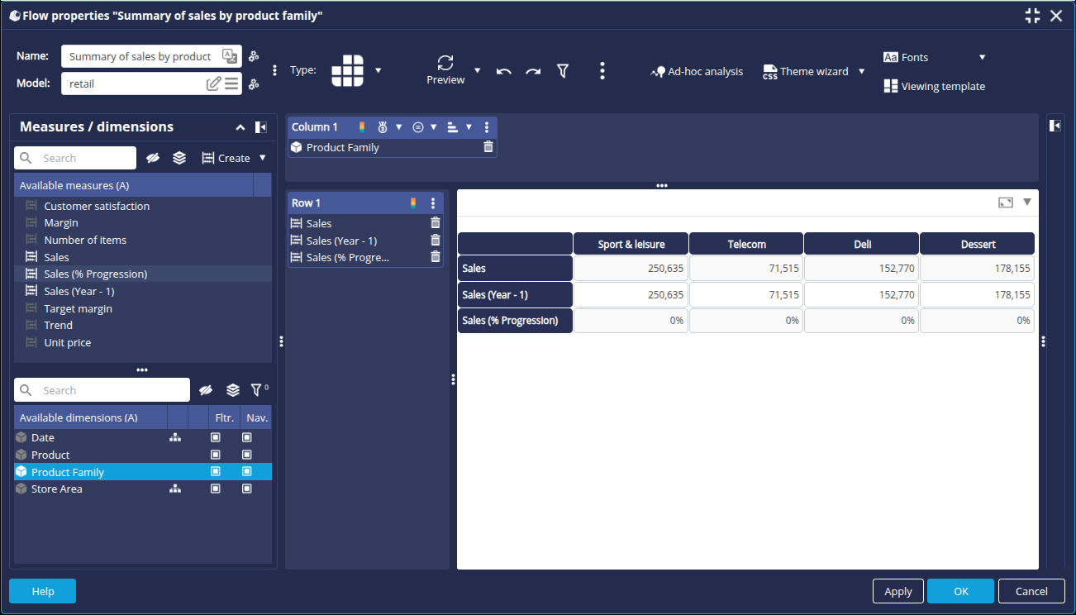Select the Store Area dimension
The height and width of the screenshot is (615, 1076).
(x=56, y=489)
